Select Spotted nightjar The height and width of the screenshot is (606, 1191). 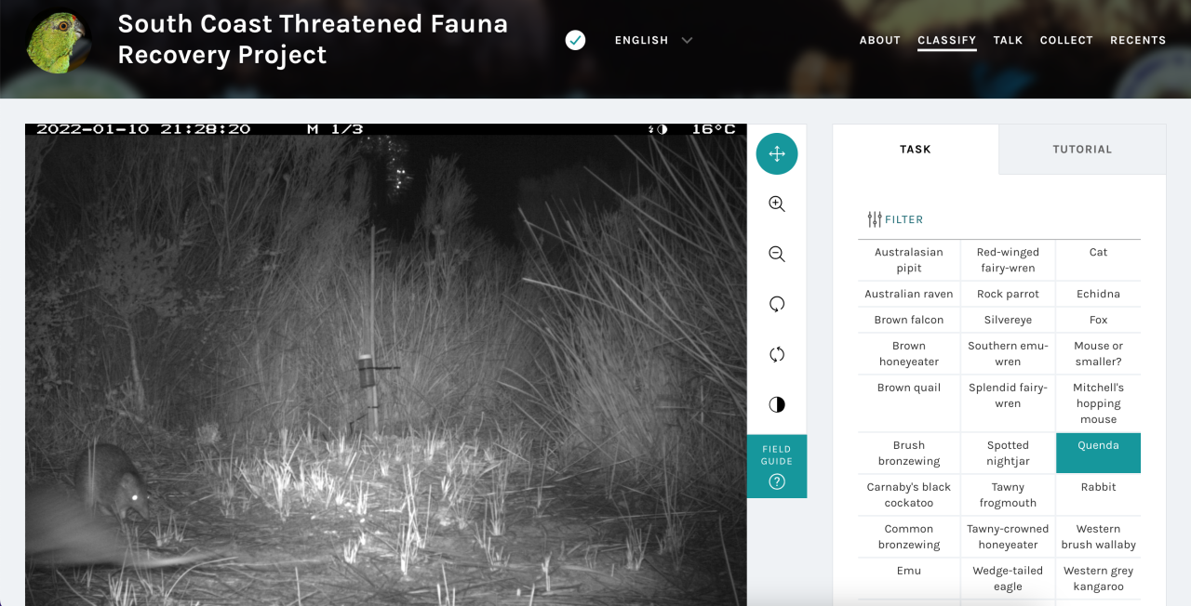click(x=1008, y=454)
